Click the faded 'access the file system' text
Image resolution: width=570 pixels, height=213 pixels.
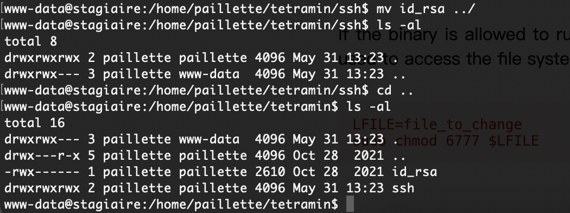(x=487, y=59)
